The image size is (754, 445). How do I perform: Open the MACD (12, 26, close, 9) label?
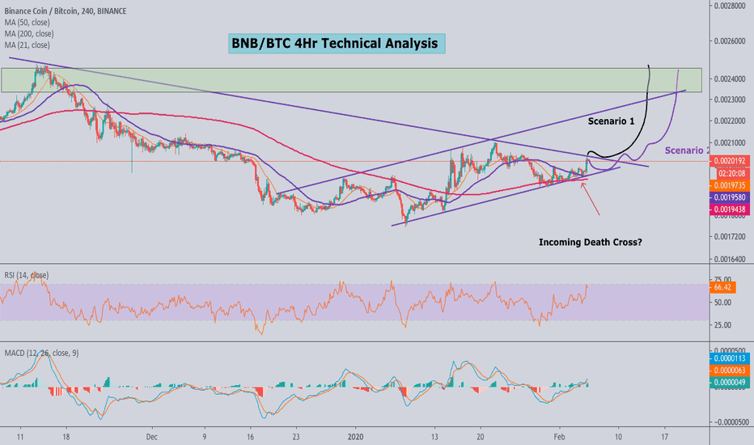41,353
